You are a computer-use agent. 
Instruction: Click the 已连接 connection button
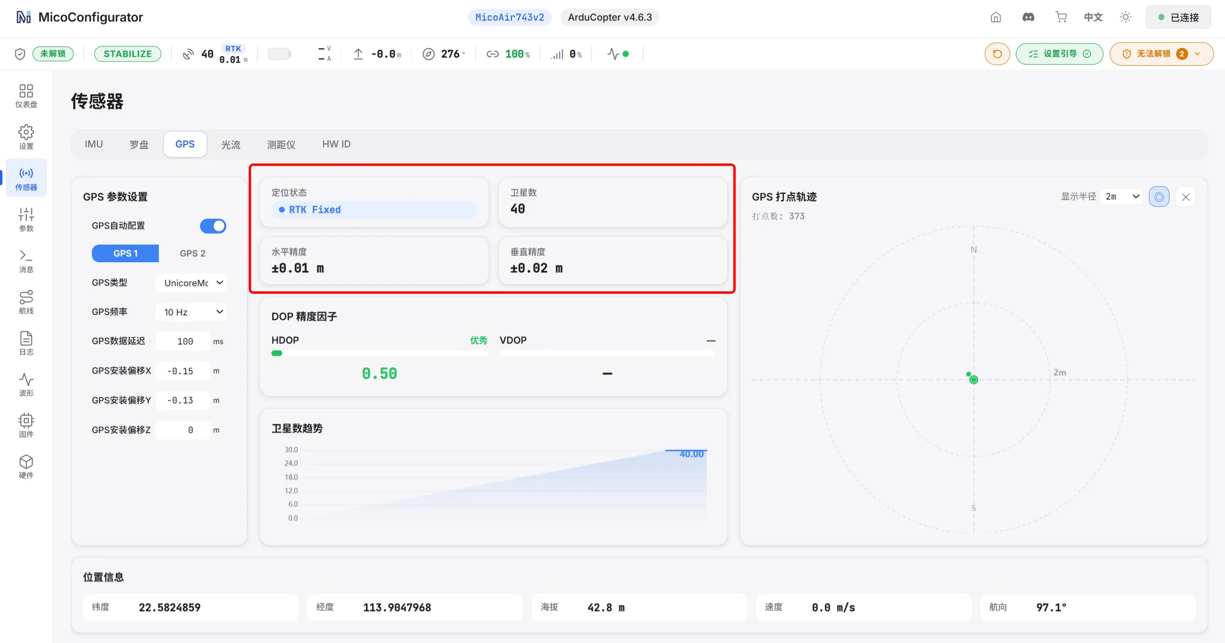tap(1178, 17)
